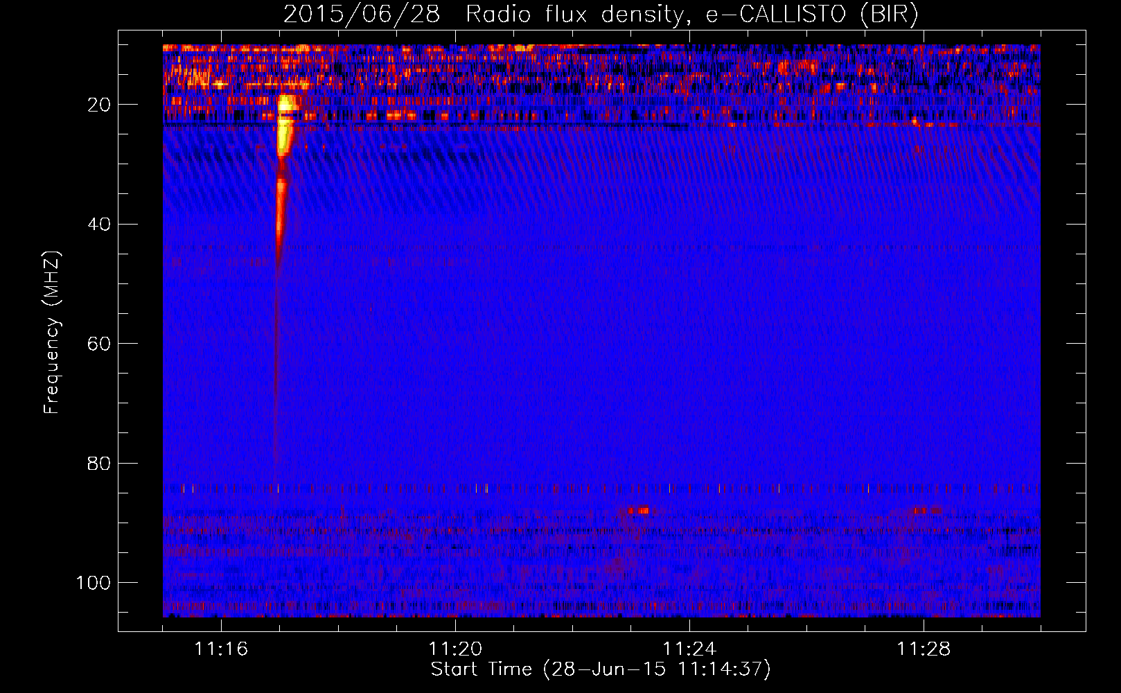Click the "Frequency (MHZ)" y-axis label
The height and width of the screenshot is (693, 1121).
tap(52, 333)
